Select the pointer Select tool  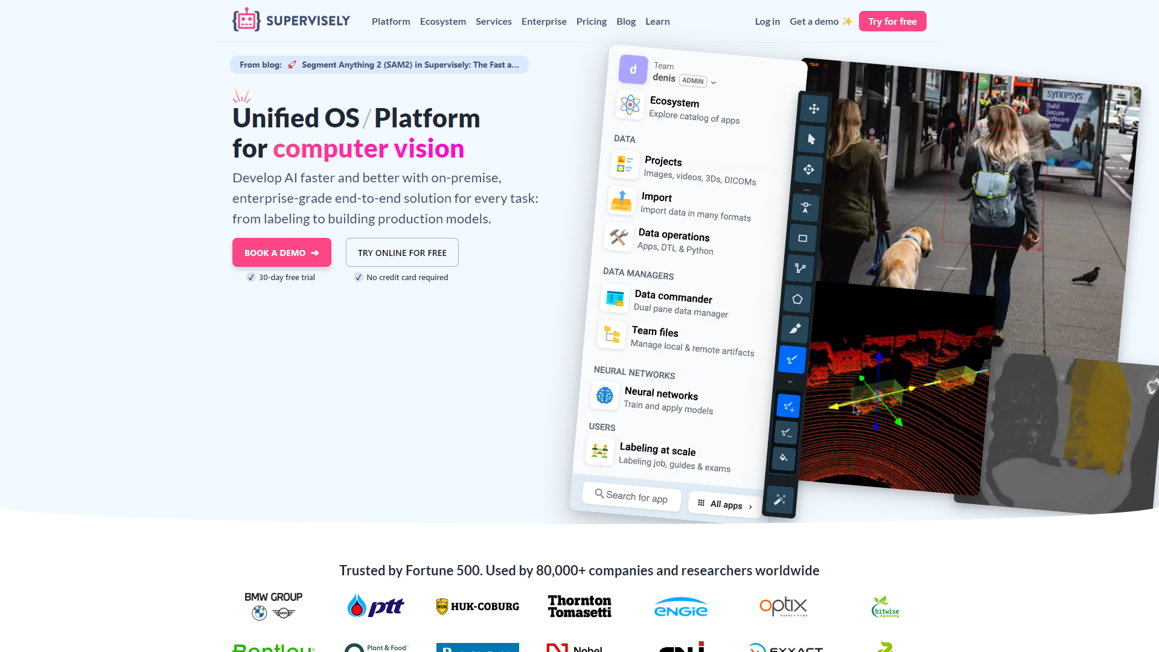coord(811,139)
